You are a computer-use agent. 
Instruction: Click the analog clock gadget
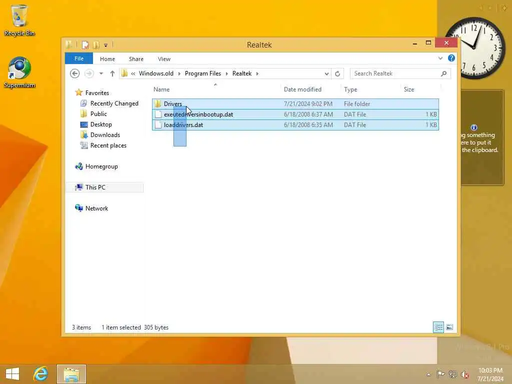pyautogui.click(x=474, y=47)
